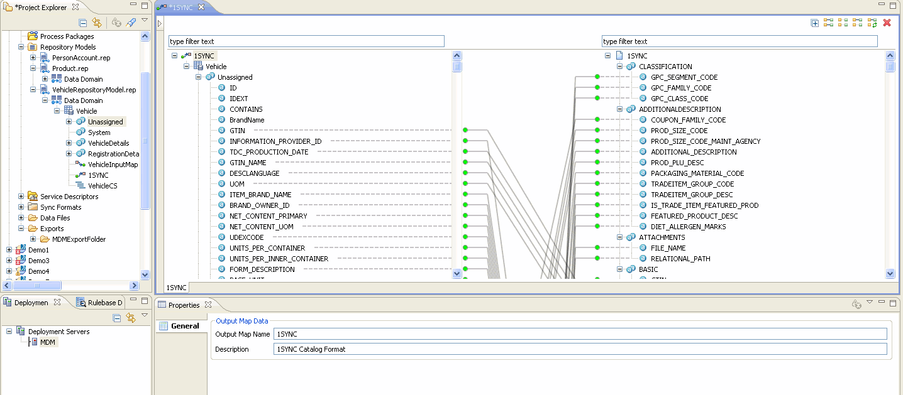Select the Demo1 project
This screenshot has height=395, width=903.
[38, 250]
